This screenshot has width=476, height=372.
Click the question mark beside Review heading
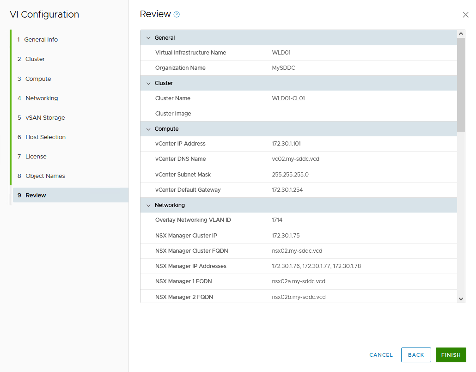(x=176, y=14)
